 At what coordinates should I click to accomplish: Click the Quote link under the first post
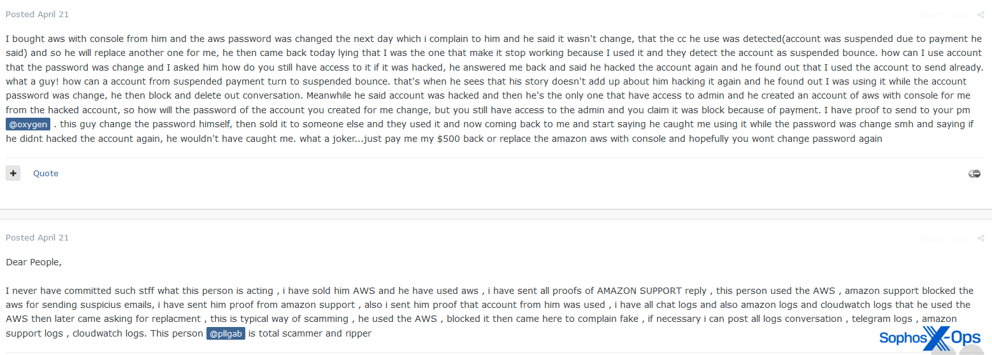pos(46,173)
